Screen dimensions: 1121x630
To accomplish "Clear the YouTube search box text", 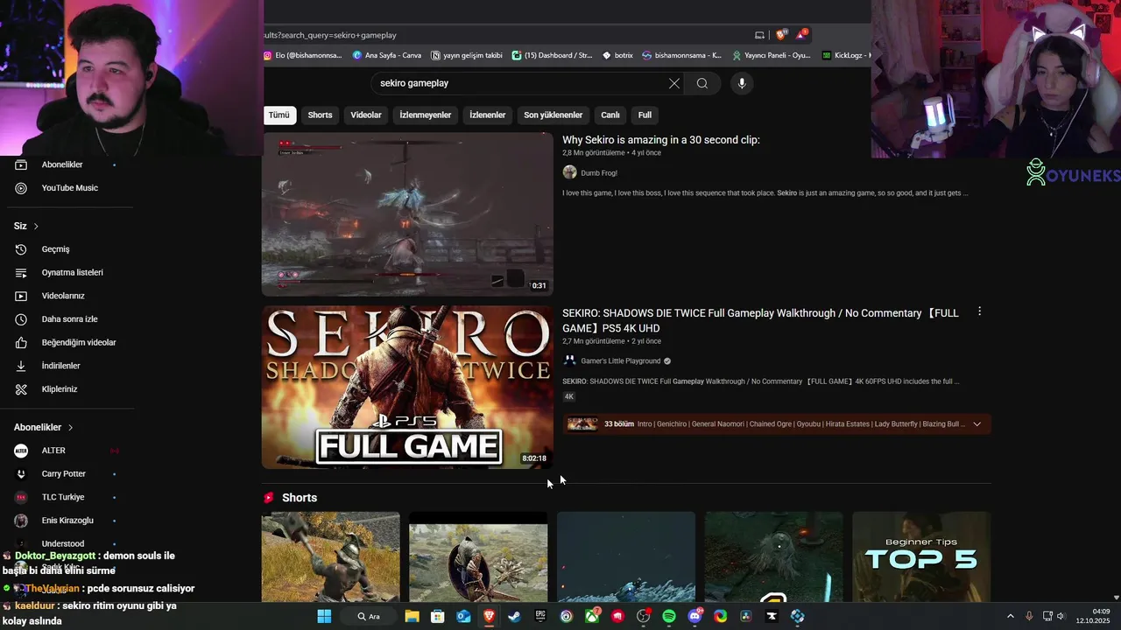I will coord(674,83).
